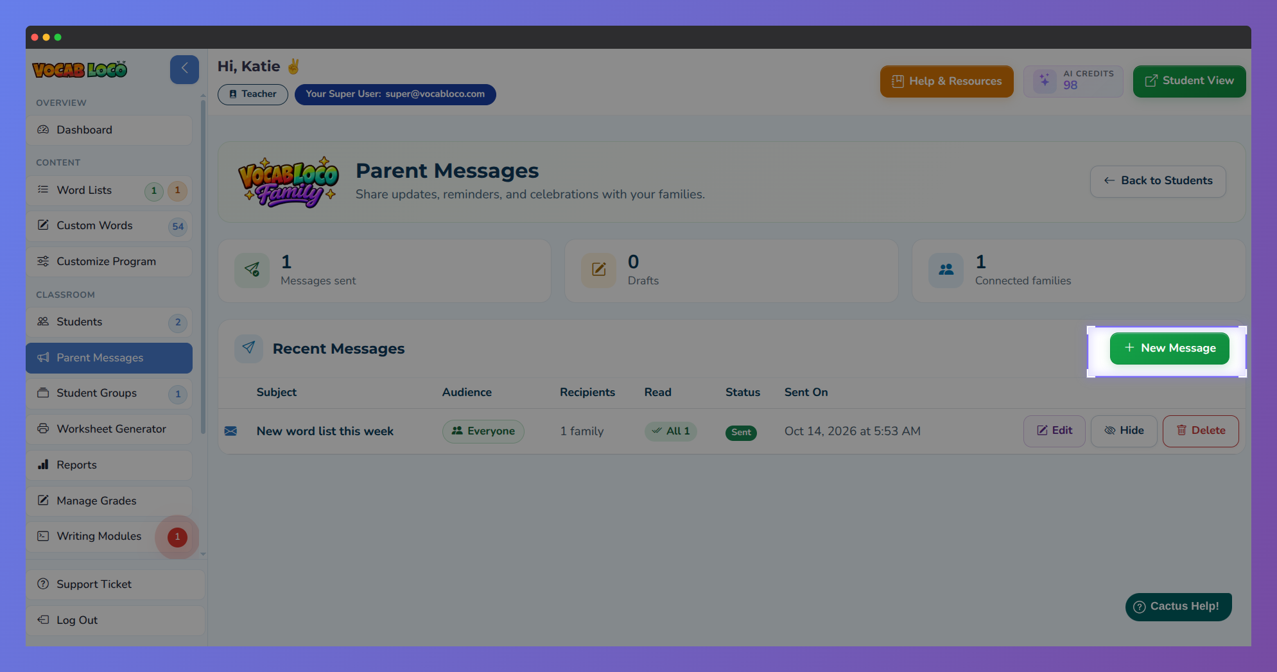Hide the 'New word list this week' message
The width and height of the screenshot is (1277, 672).
1124,431
